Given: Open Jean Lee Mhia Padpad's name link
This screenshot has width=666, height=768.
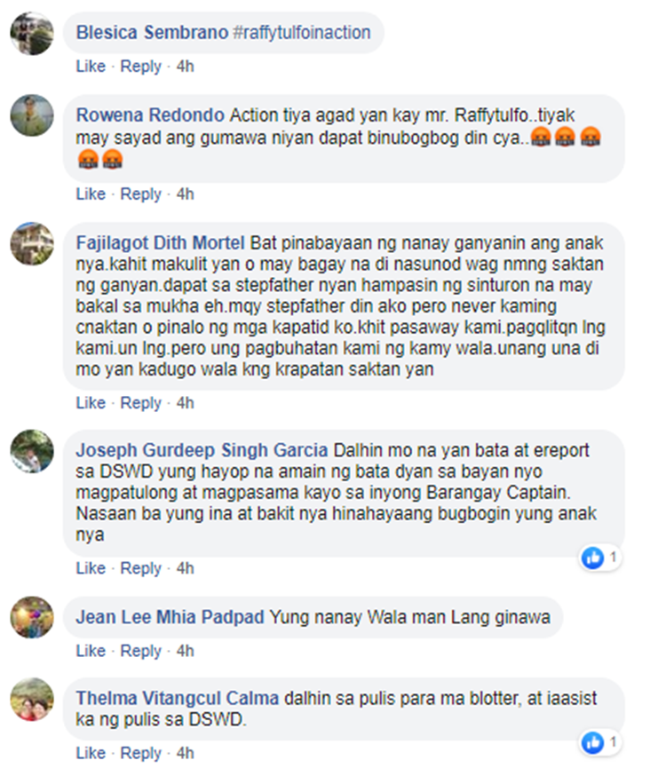Looking at the screenshot, I should click(170, 617).
